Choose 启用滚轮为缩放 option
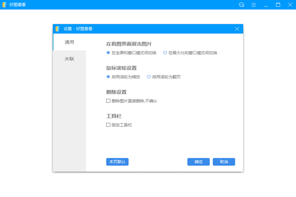This screenshot has width=296, height=197. click(x=108, y=77)
